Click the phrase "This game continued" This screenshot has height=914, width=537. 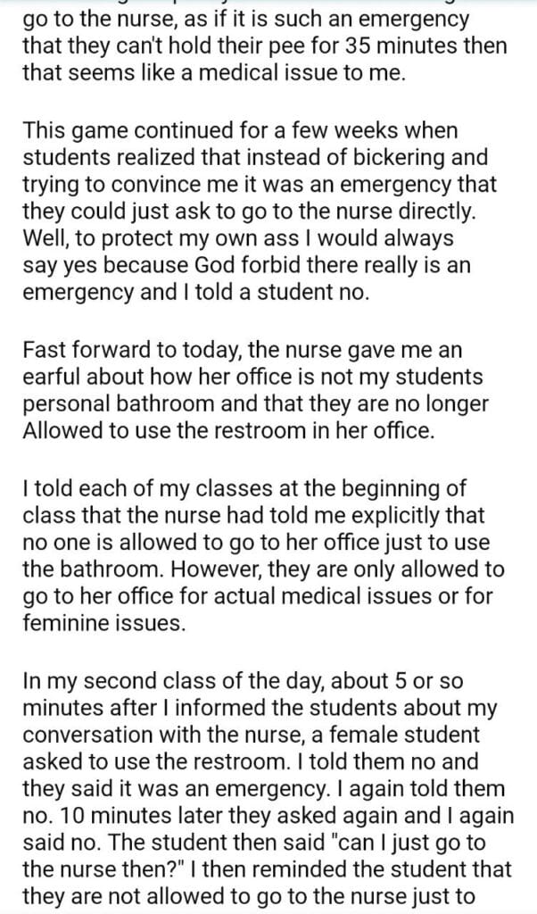121,130
